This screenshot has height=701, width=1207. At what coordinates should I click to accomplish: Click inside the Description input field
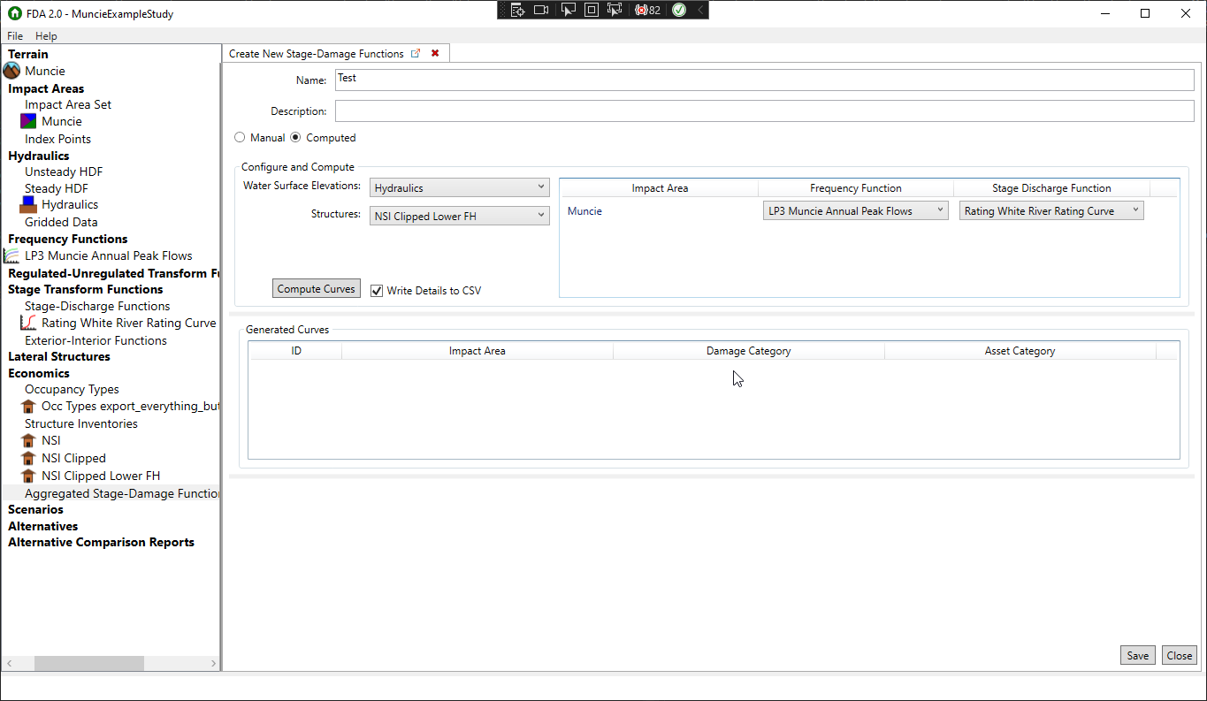pyautogui.click(x=619, y=110)
